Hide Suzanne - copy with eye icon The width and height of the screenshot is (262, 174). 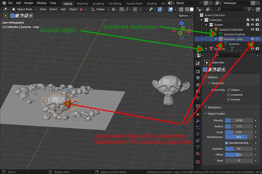(253, 39)
